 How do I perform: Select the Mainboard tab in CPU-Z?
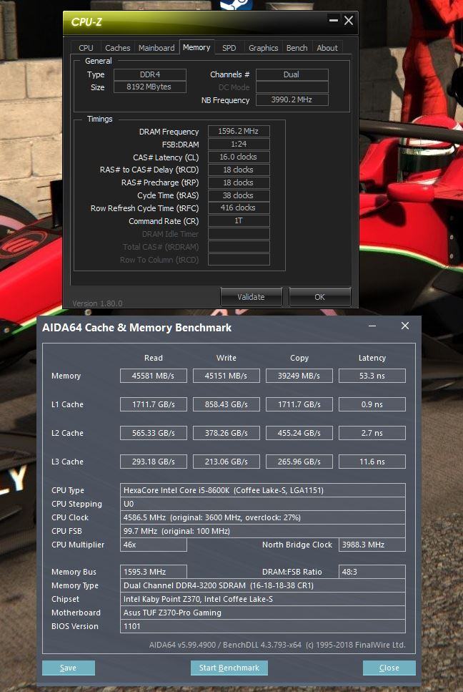click(156, 48)
